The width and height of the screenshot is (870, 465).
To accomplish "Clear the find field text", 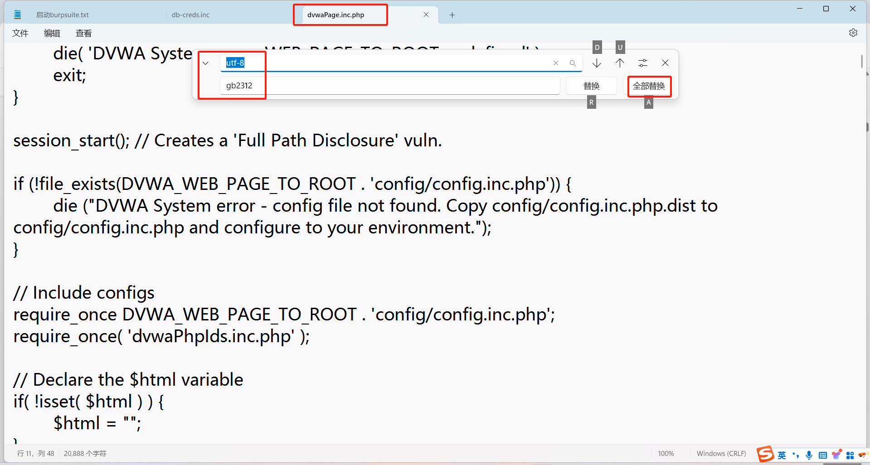I will click(555, 63).
